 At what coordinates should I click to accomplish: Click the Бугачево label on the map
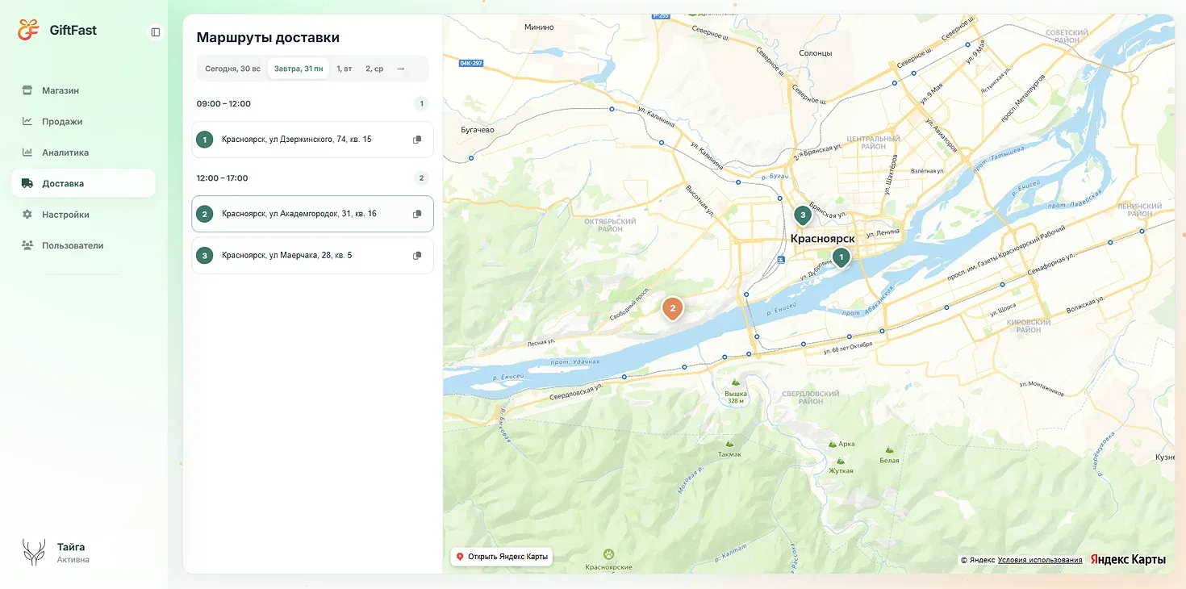coord(478,130)
